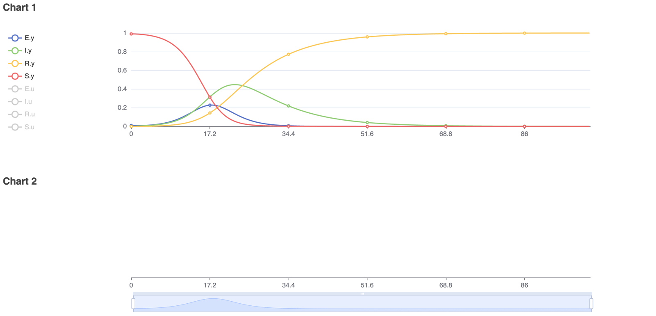The height and width of the screenshot is (316, 656).
Task: Toggle S.y series visibility in legend
Action: click(x=21, y=76)
